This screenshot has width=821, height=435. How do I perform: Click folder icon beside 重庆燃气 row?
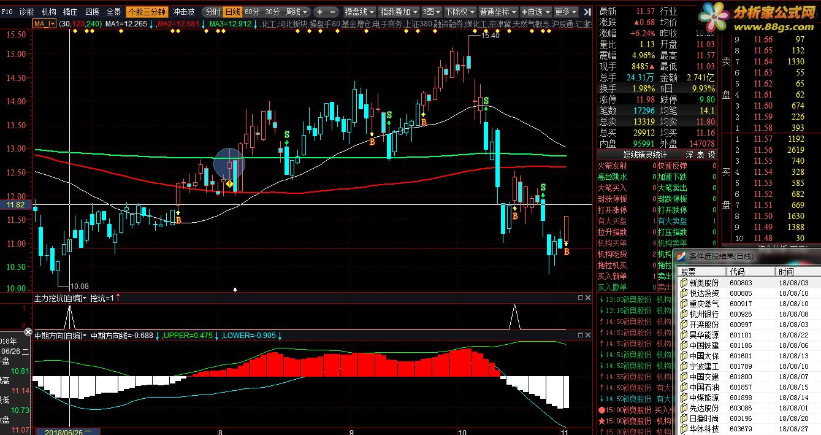684,304
